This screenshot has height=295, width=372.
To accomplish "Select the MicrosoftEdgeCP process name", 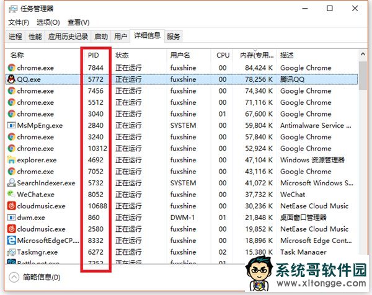I will pos(48,240).
